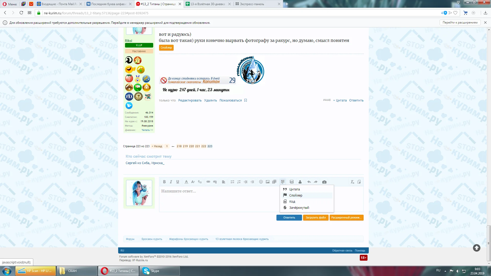Click the save draft floppy icon
The height and width of the screenshot is (276, 491).
[292, 182]
